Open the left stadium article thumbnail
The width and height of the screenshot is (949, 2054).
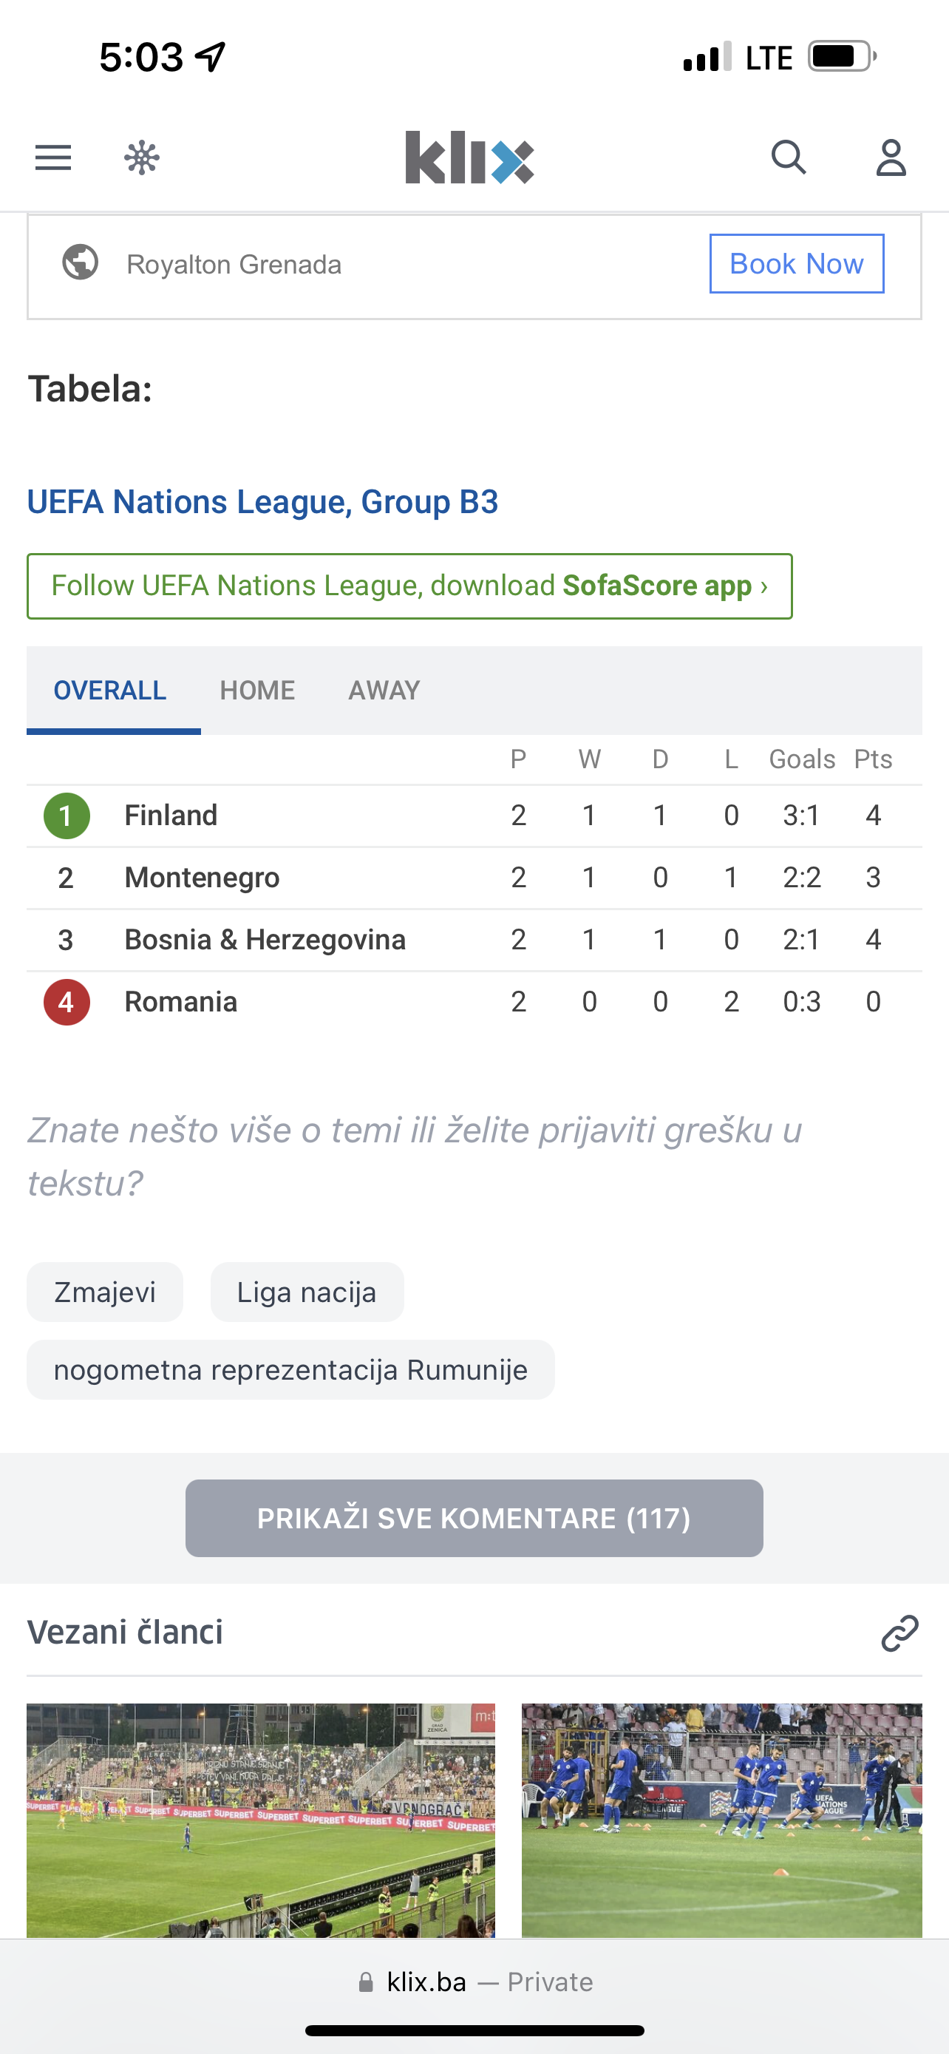tap(261, 1820)
